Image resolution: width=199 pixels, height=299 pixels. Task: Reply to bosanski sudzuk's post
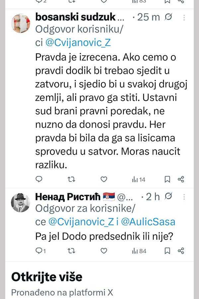tap(39, 179)
